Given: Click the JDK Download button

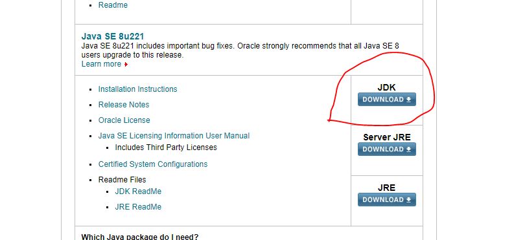Looking at the screenshot, I should [387, 100].
